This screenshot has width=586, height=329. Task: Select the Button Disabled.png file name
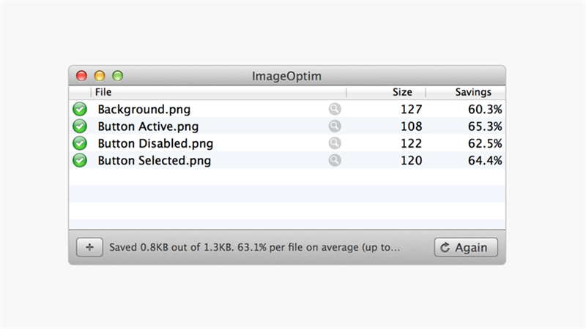[x=155, y=143]
